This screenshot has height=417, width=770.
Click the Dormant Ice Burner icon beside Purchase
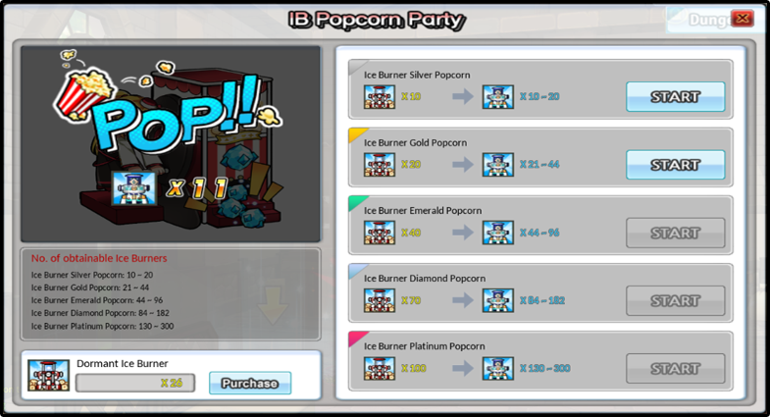coord(48,375)
